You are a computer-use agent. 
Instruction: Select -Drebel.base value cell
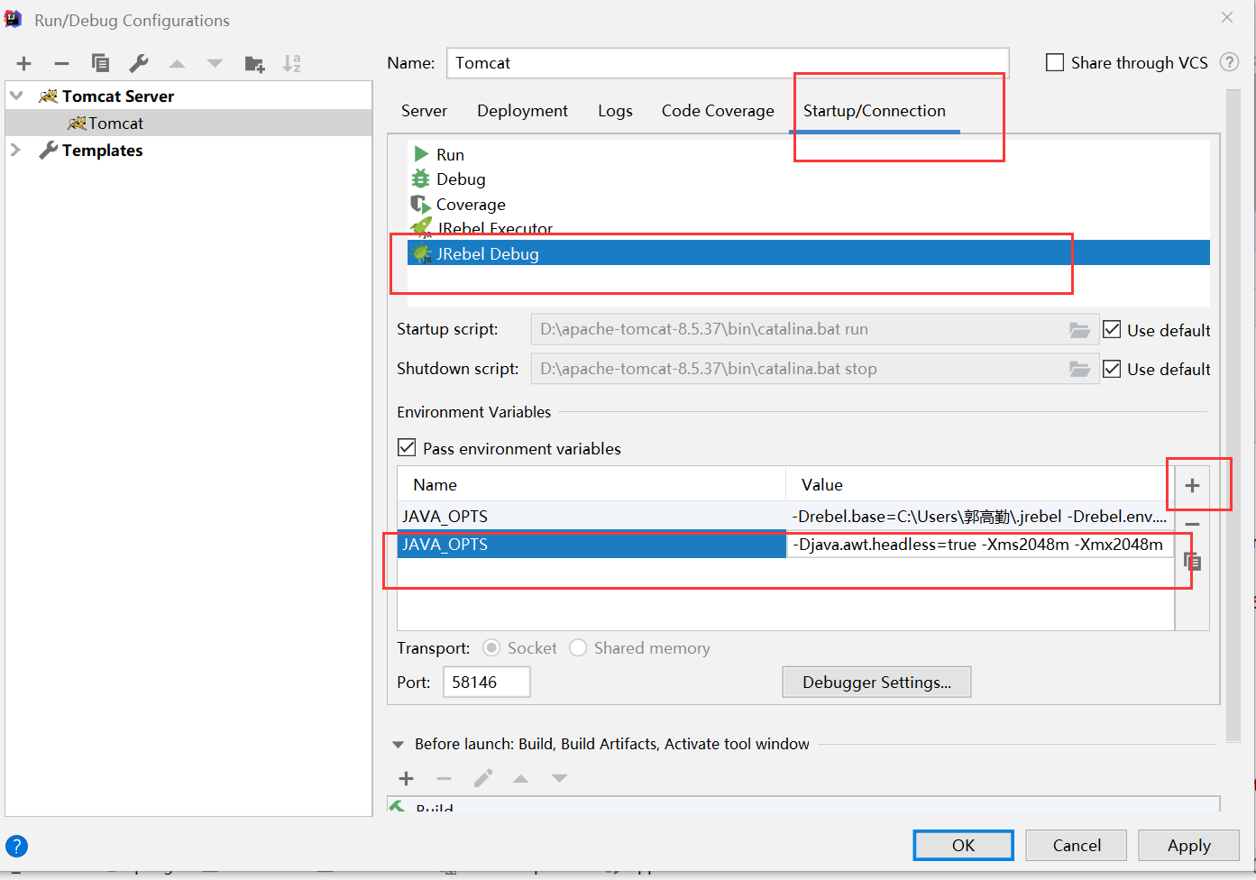click(980, 516)
